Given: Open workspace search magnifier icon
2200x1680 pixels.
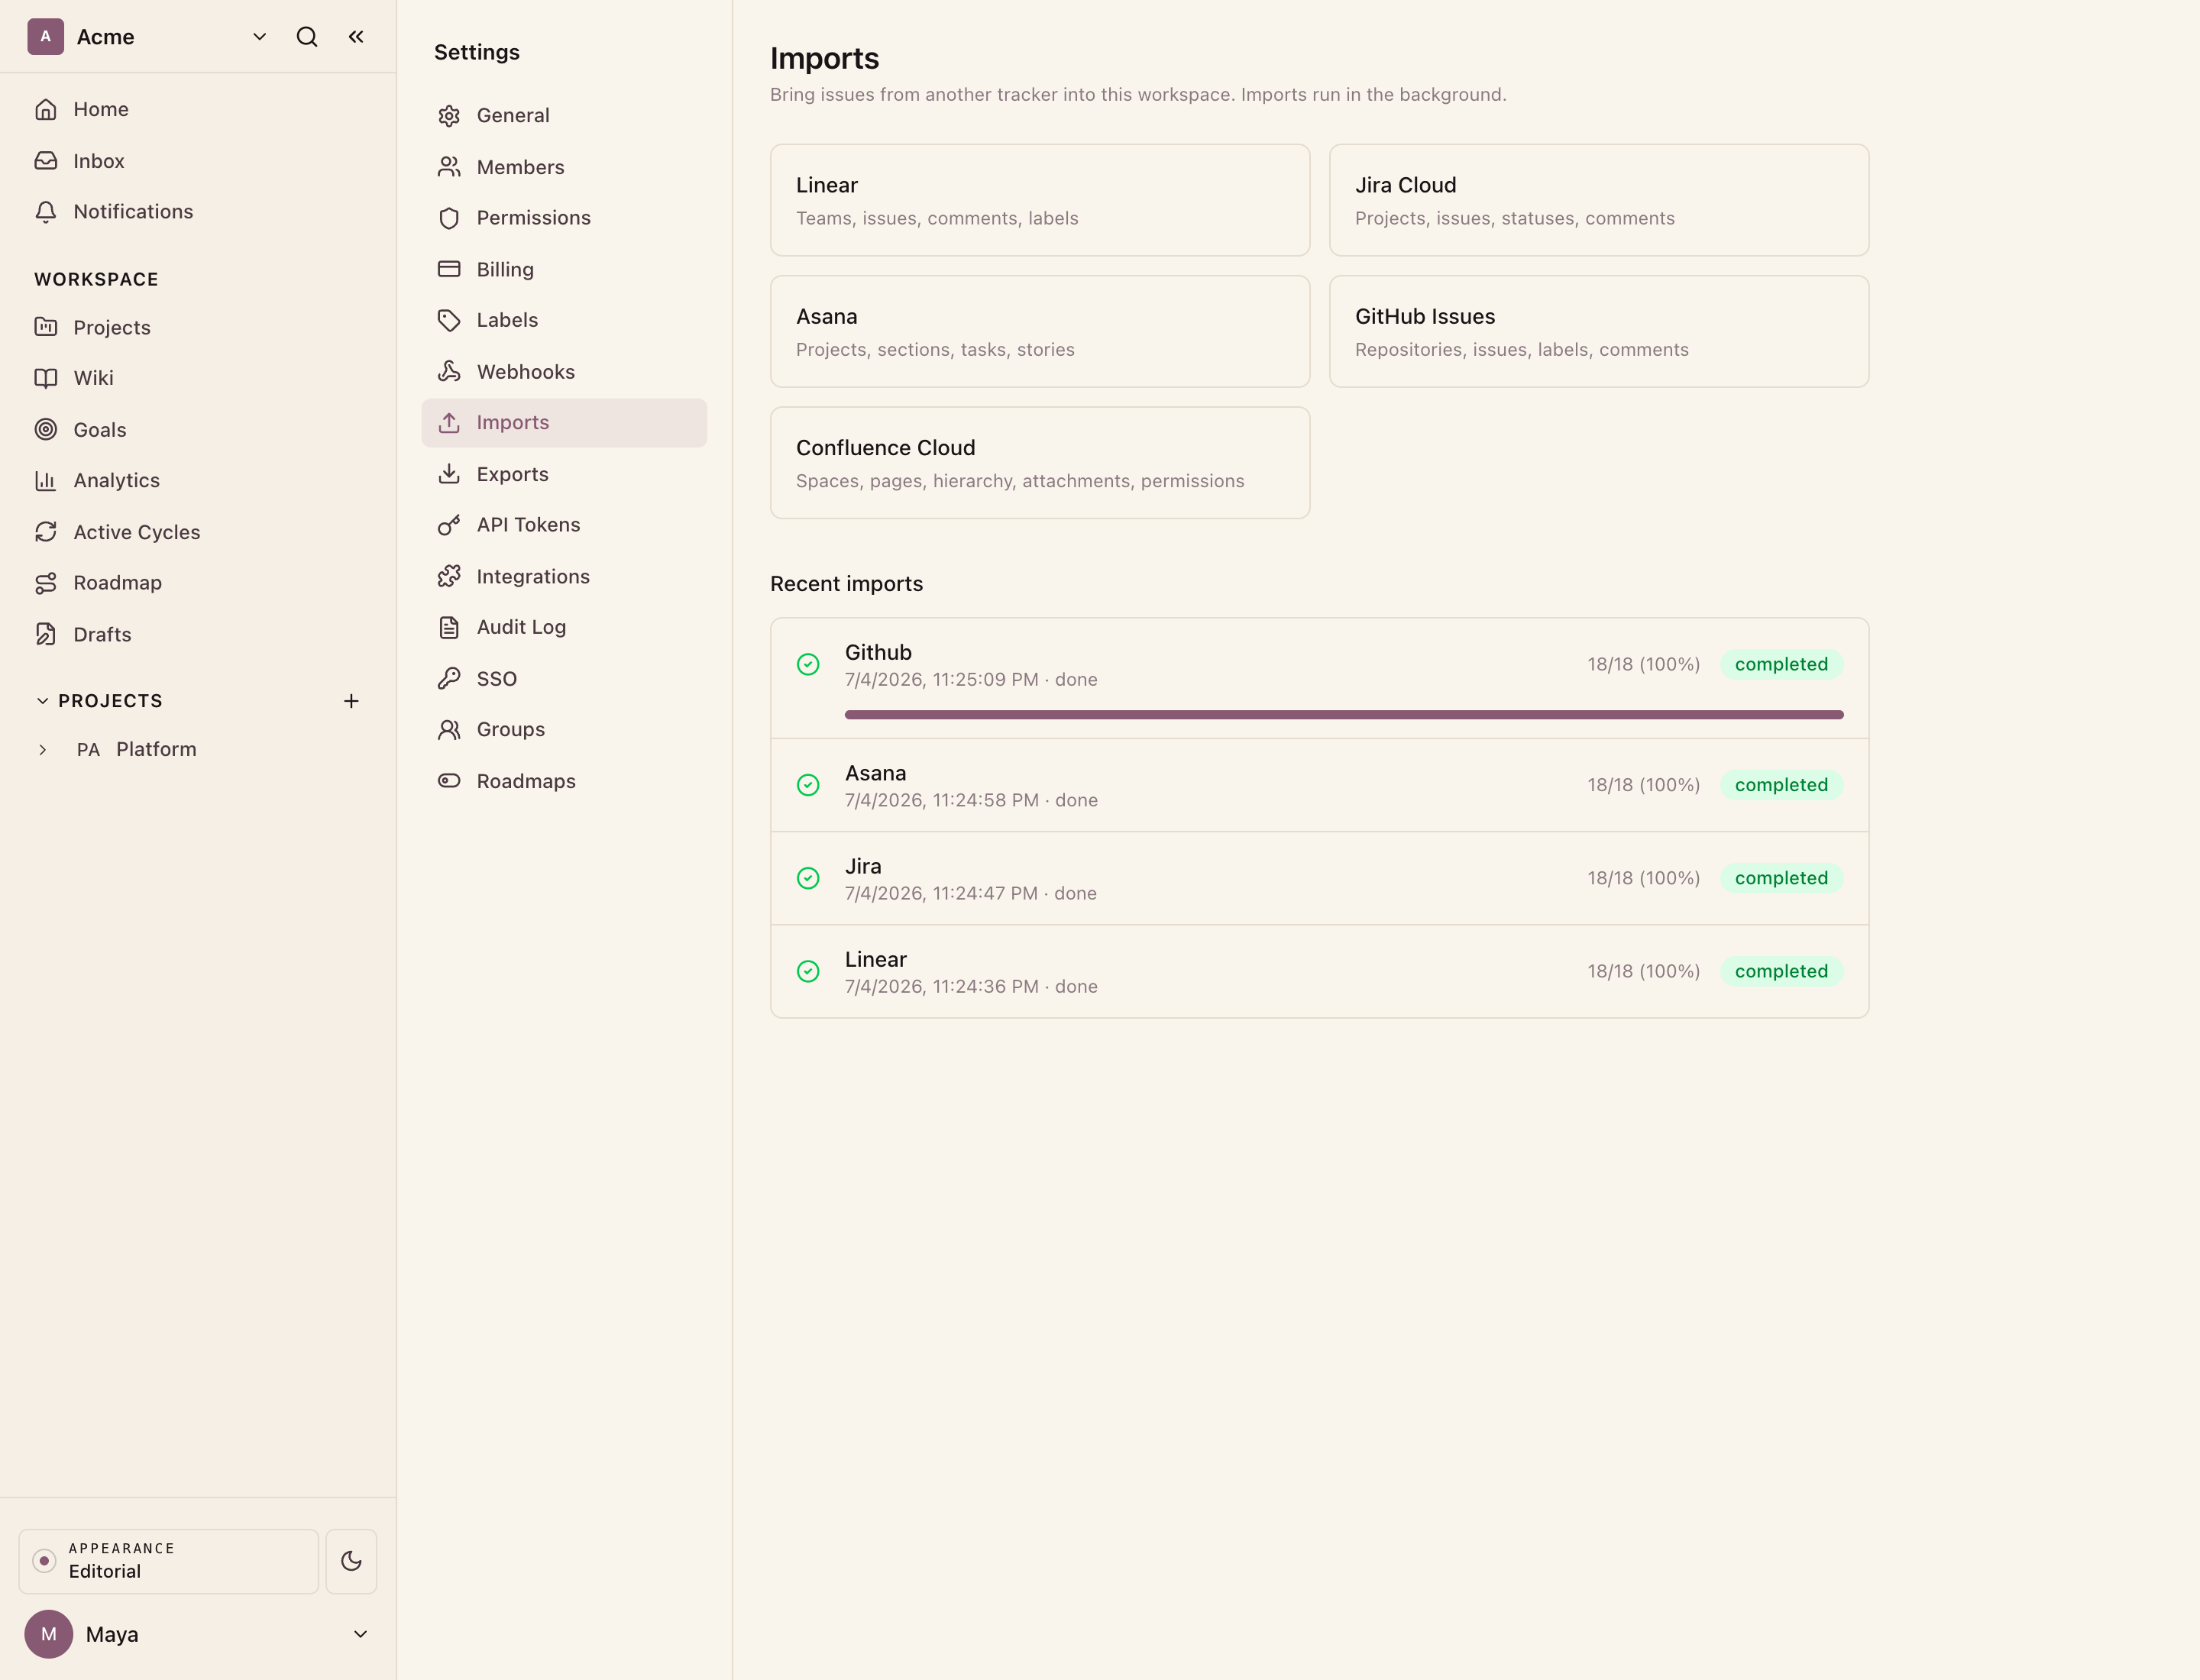Looking at the screenshot, I should coord(307,37).
